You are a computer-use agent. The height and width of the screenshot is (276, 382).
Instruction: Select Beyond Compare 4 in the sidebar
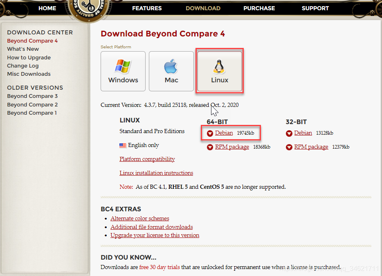(x=32, y=41)
